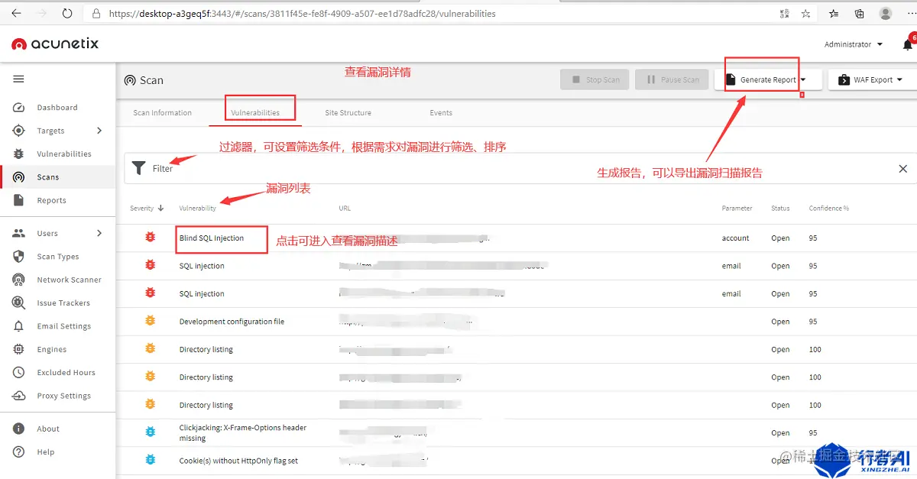
Task: Open the browser collections icon
Action: click(x=860, y=14)
